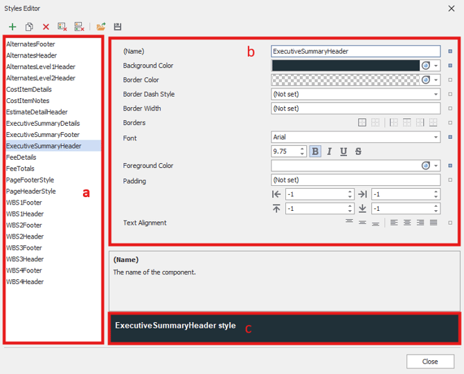Click the Copy style toolbar icon
The height and width of the screenshot is (374, 464).
coord(29,27)
